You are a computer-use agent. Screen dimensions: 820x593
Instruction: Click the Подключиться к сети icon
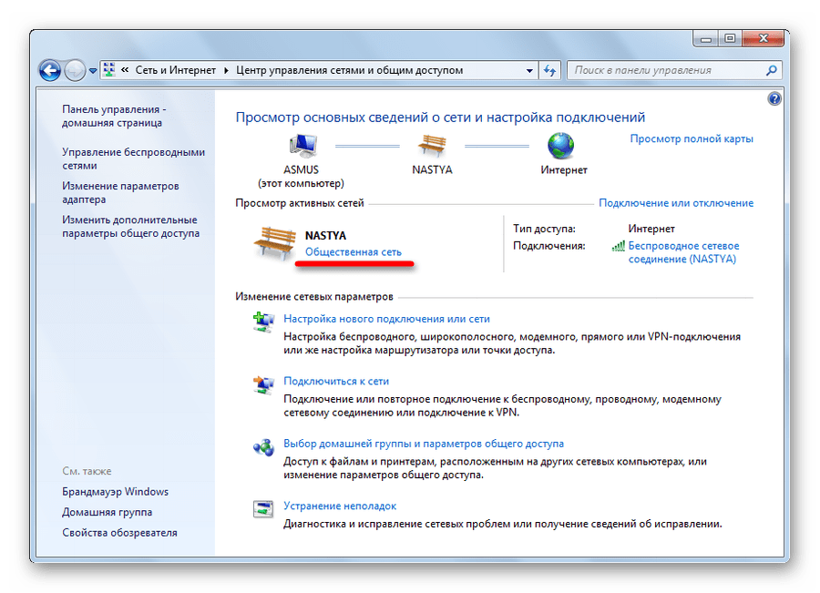click(x=263, y=383)
